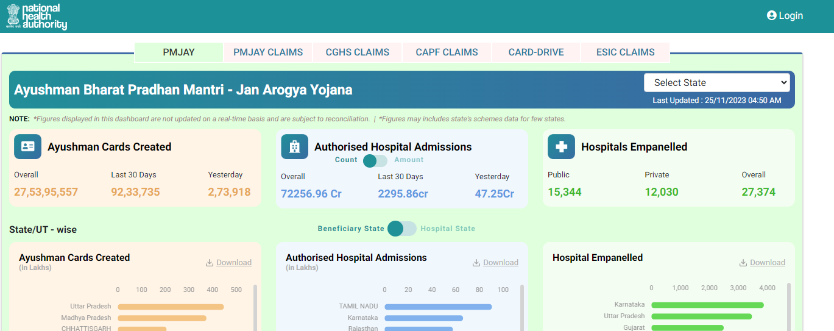
Task: Click download icon in Hospital Empanelled chart
Action: 743,263
